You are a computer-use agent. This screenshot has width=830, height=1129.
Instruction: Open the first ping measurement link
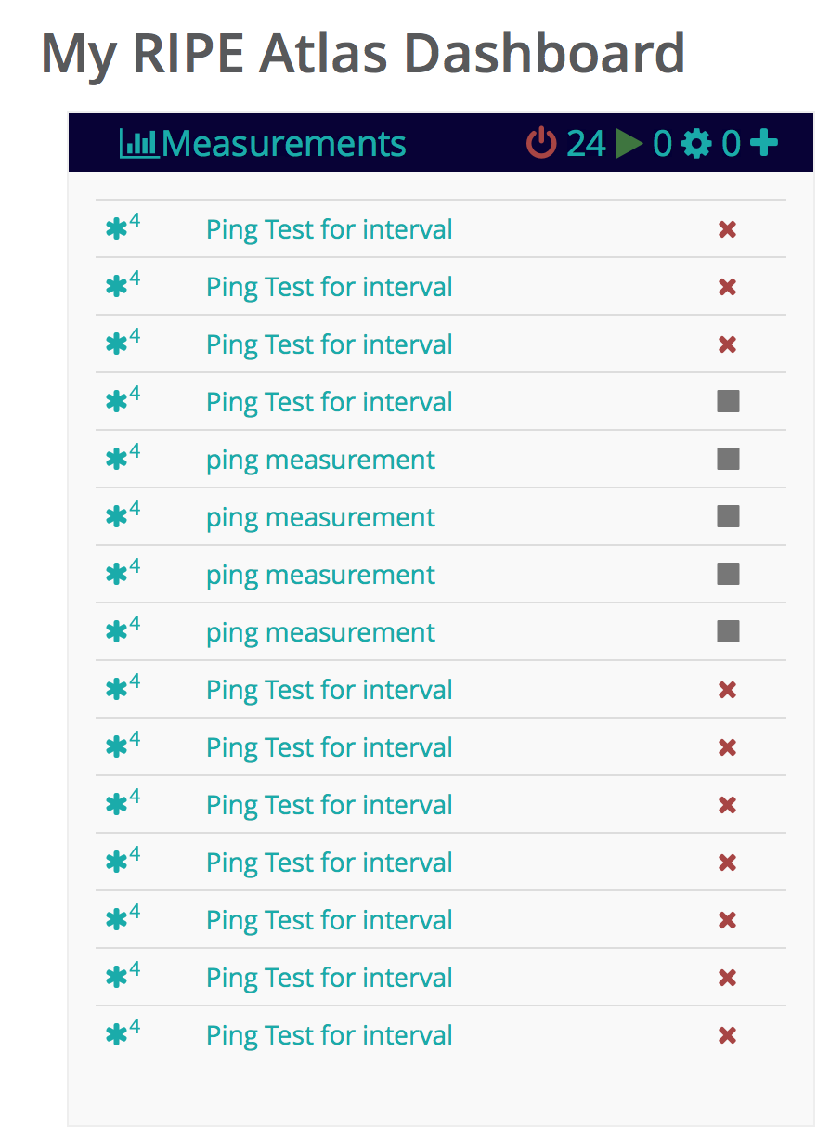320,460
